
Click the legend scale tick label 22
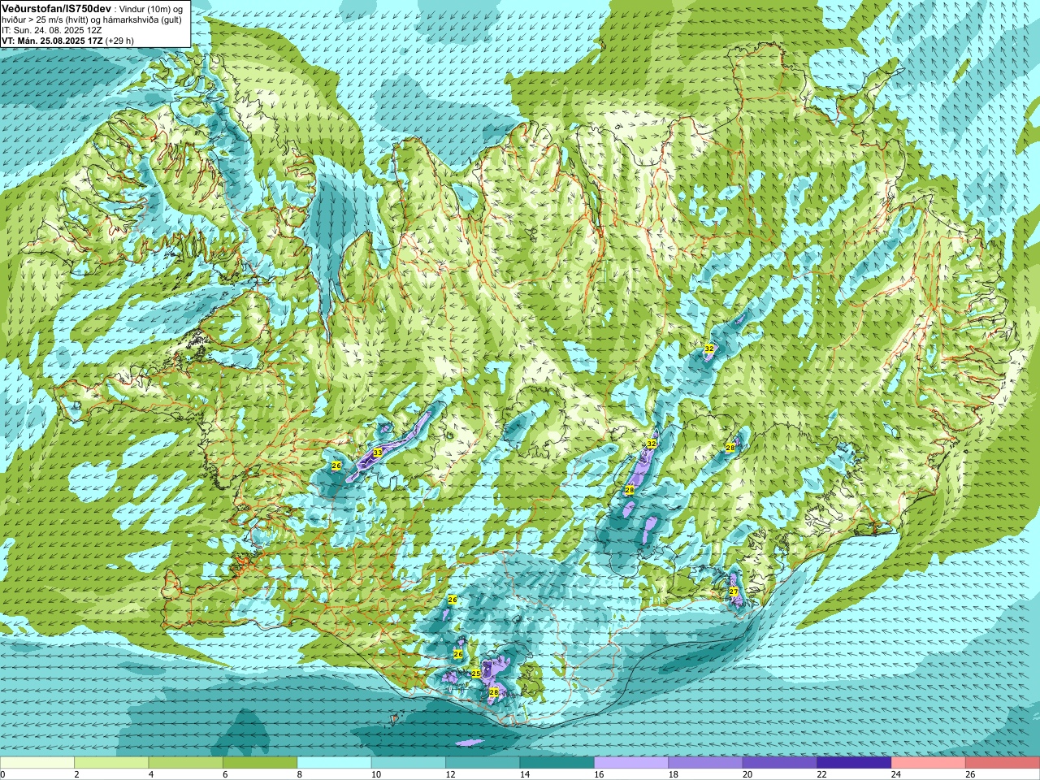[x=822, y=774]
